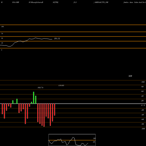
Task: Click the end of the white RSI line
Action: [52, 39]
